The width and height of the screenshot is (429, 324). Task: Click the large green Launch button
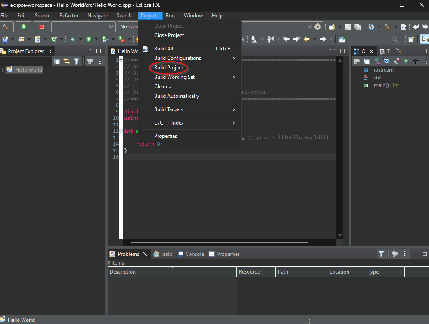pos(24,27)
